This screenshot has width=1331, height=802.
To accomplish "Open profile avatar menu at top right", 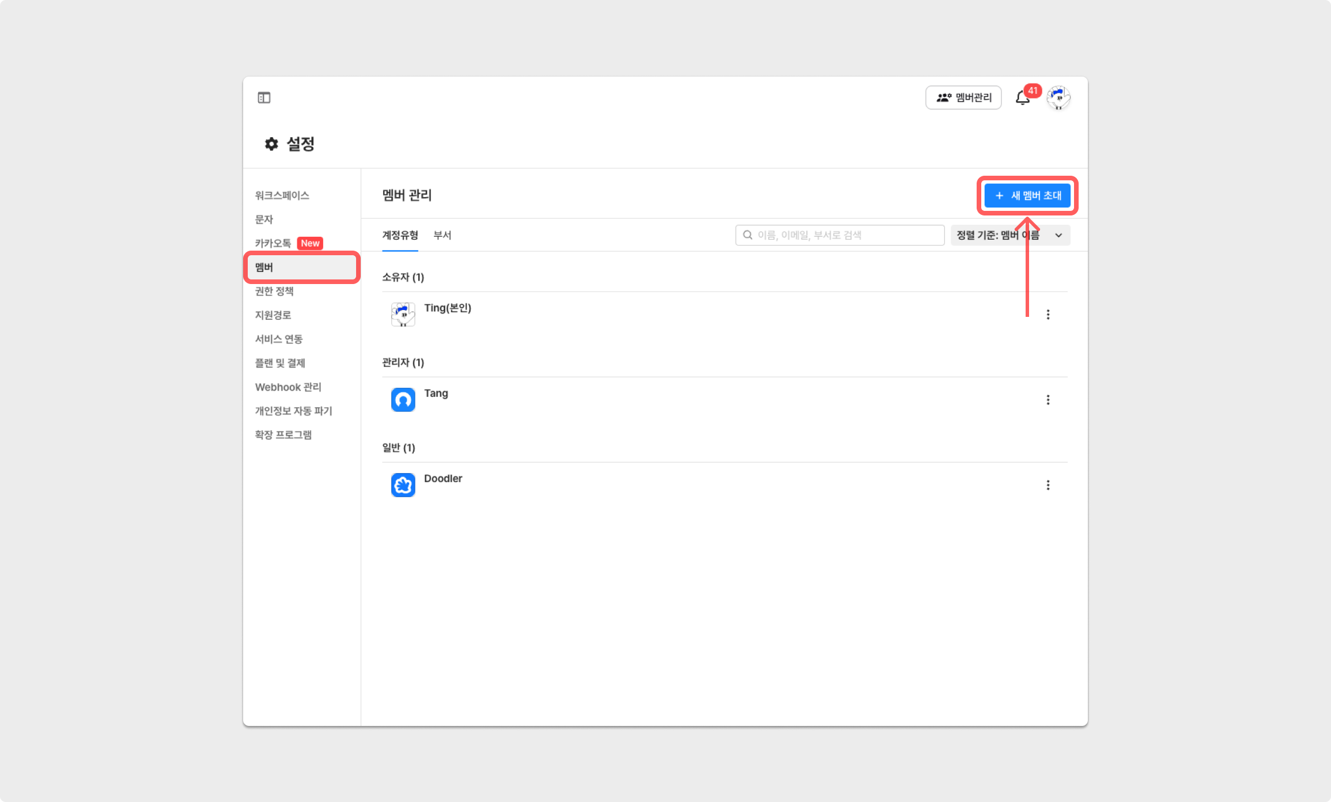I will pyautogui.click(x=1058, y=98).
